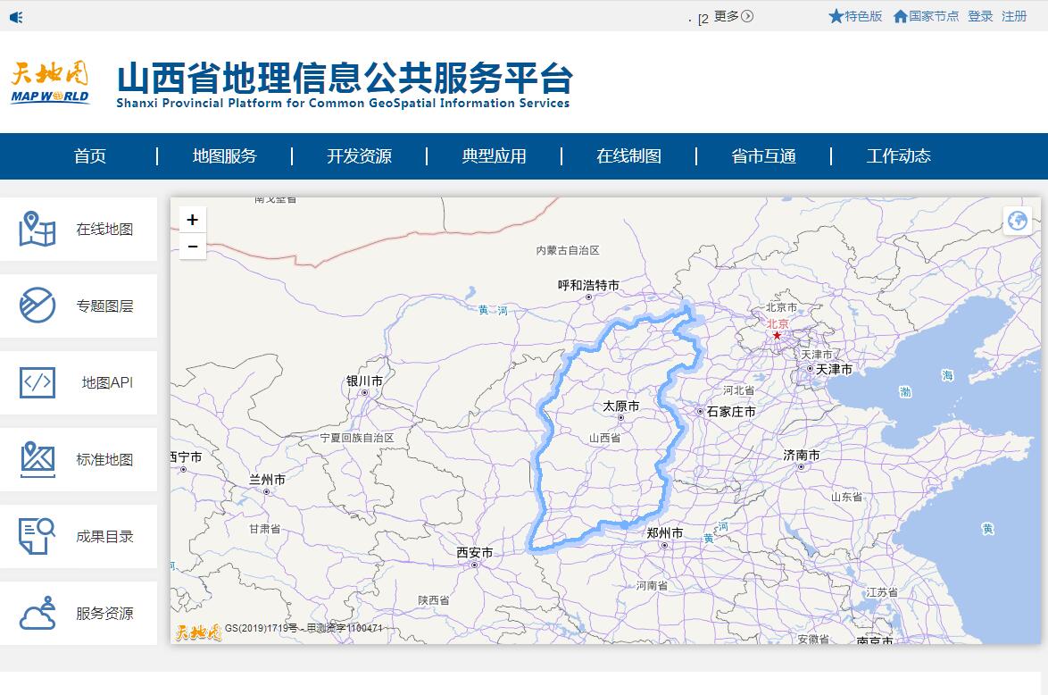This screenshot has height=695, width=1048.
Task: Open the 工作动态 navigation item
Action: [898, 156]
